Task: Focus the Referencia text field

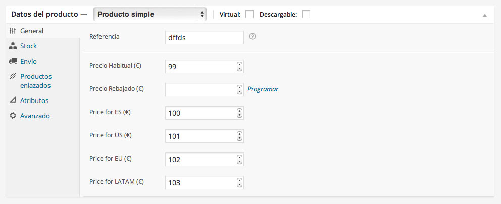Action: (x=205, y=38)
